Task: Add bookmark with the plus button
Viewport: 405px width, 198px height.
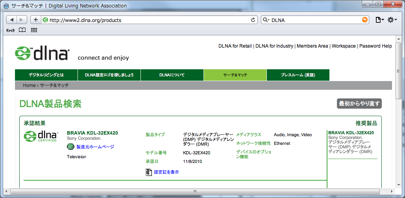Action: [x=36, y=20]
